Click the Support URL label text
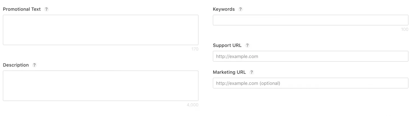 227,45
